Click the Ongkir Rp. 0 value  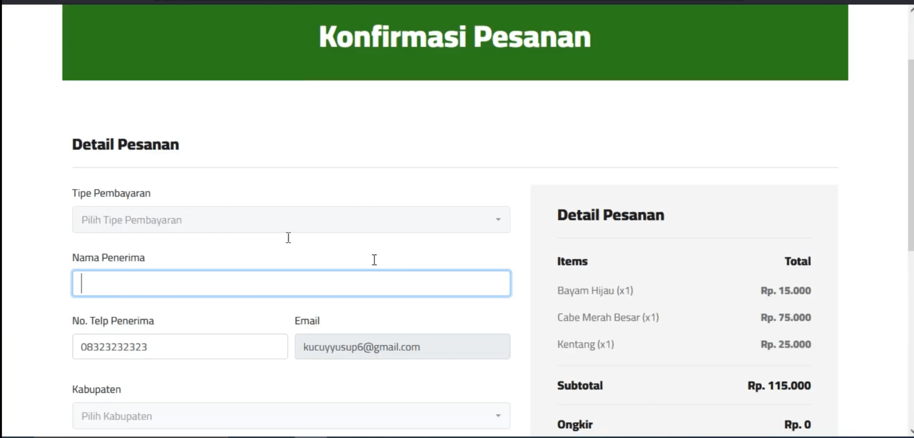click(798, 424)
